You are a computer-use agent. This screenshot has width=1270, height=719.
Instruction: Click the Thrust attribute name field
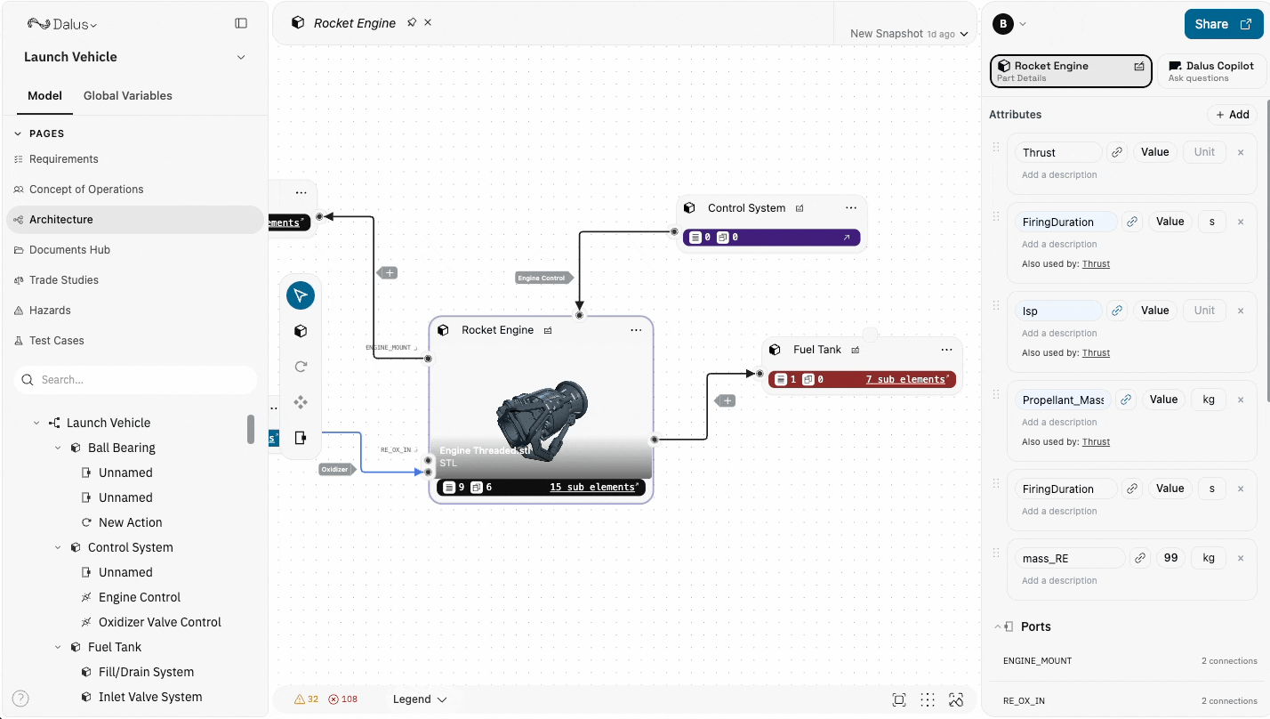[1058, 152]
